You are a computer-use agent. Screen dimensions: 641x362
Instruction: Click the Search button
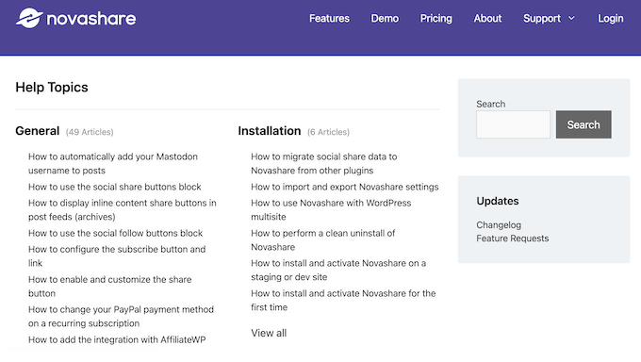click(583, 124)
